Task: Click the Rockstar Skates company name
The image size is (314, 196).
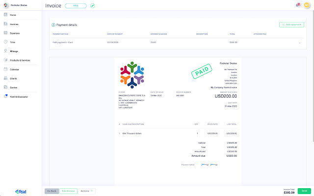Action: pos(19,5)
